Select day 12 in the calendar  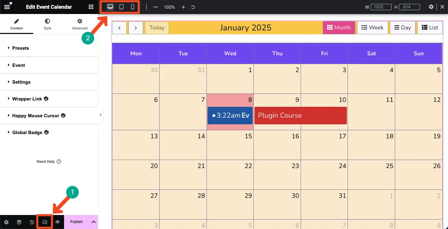tap(419, 112)
